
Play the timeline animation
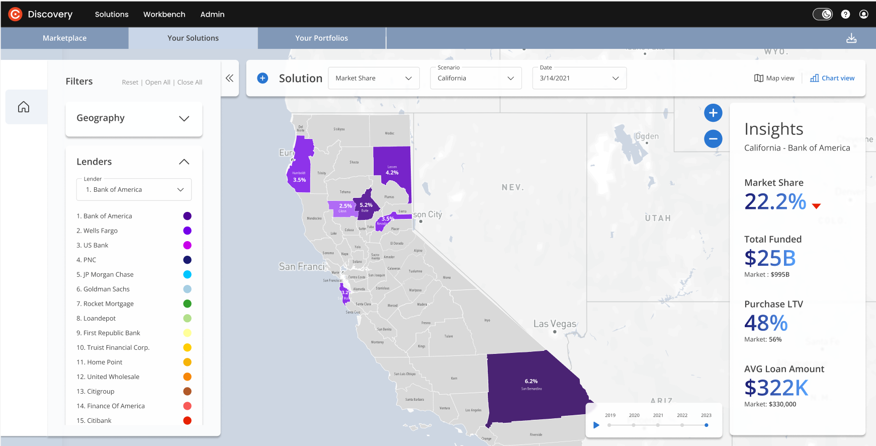click(596, 425)
